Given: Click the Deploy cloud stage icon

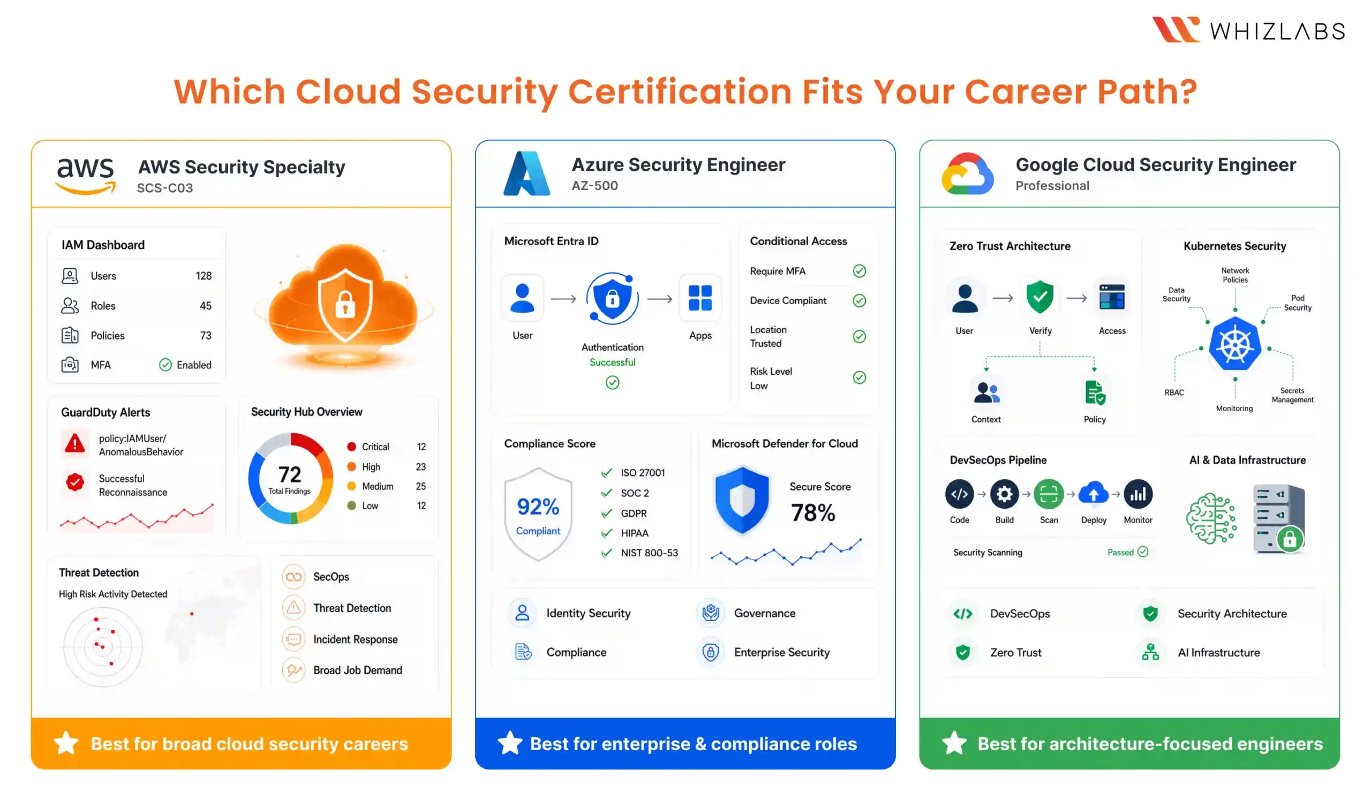Looking at the screenshot, I should (x=1093, y=494).
